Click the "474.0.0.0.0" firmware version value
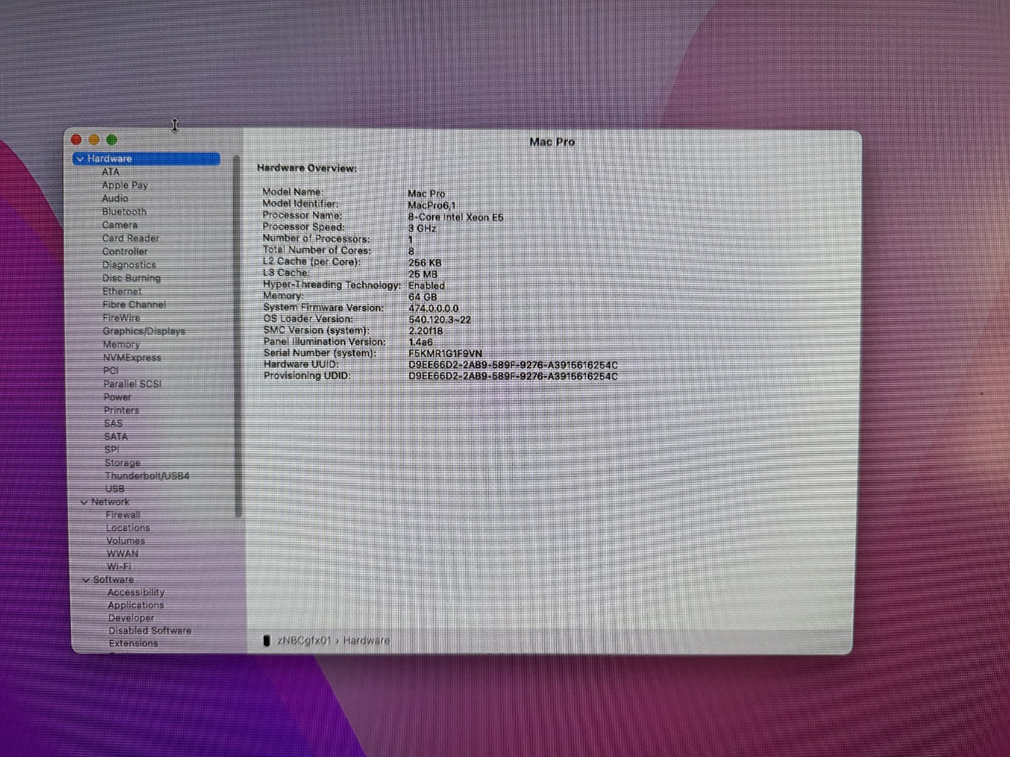This screenshot has height=757, width=1010. tap(434, 308)
